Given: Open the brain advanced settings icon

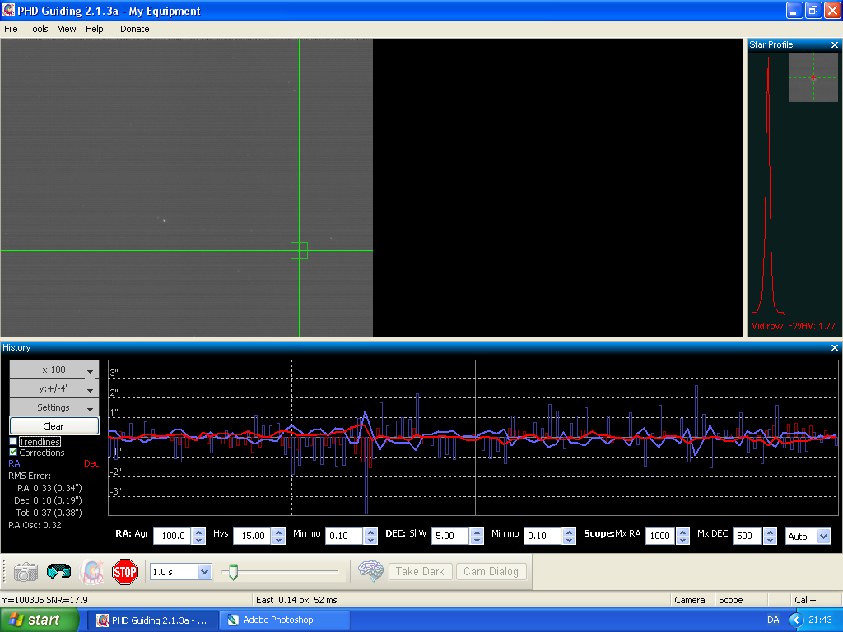Looking at the screenshot, I should 370,571.
